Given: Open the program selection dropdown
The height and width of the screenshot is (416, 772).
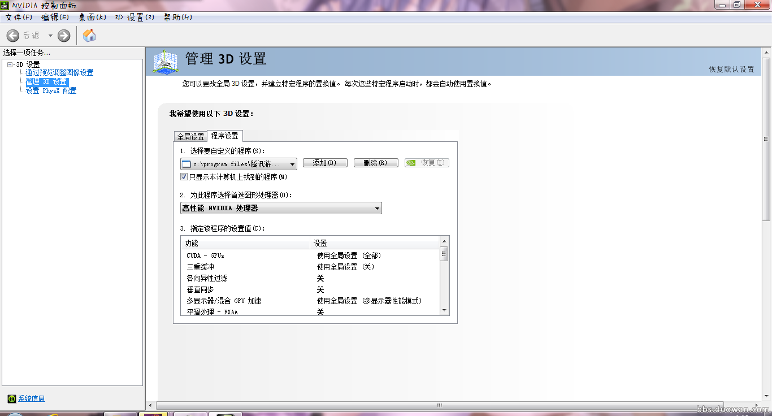Looking at the screenshot, I should tap(238, 164).
